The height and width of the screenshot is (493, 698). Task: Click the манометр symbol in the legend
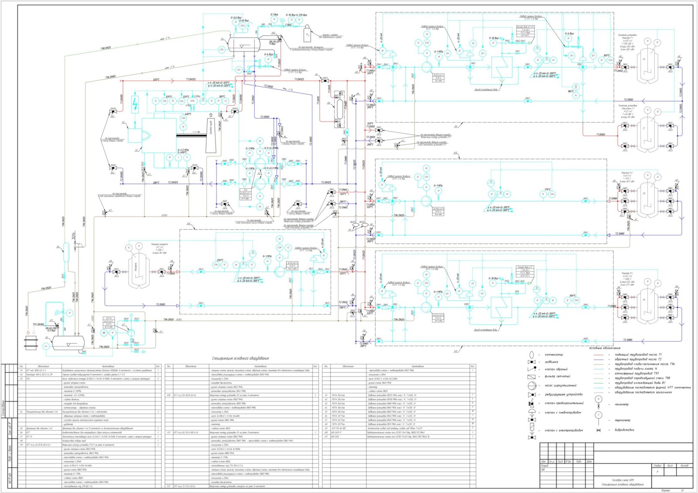click(x=599, y=402)
